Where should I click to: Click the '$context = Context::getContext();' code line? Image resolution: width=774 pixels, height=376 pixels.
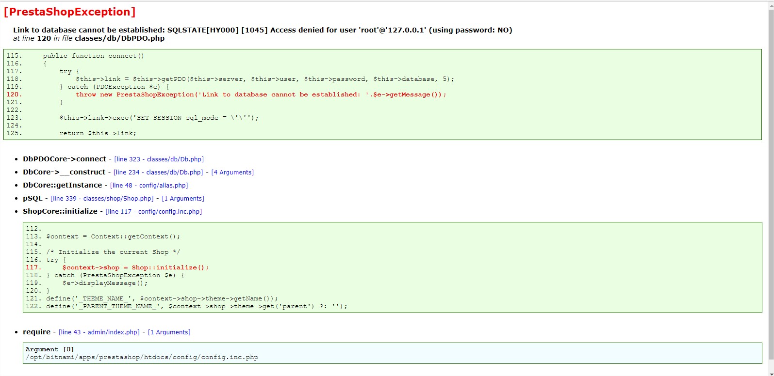[x=113, y=236]
